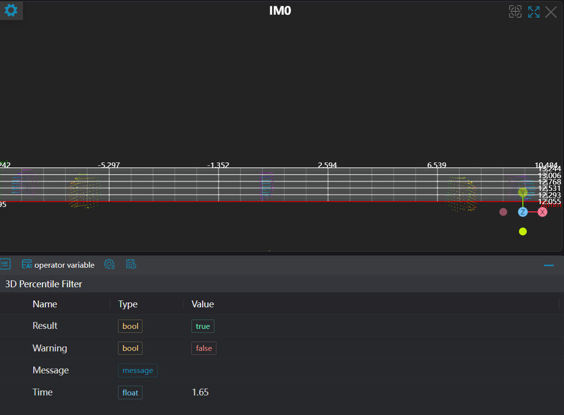Click the Name column header
This screenshot has width=564, height=415.
tap(45, 304)
